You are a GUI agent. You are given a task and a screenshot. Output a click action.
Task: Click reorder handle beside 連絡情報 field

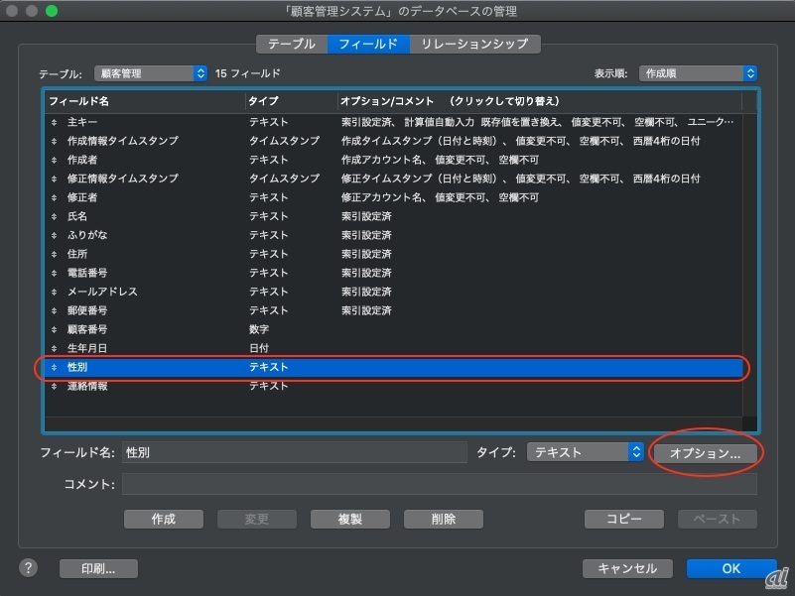pyautogui.click(x=56, y=386)
